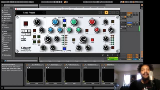The width and height of the screenshot is (160, 90).
Task: Open the 1 Bar quantization dropdown
Action: click(31, 2)
